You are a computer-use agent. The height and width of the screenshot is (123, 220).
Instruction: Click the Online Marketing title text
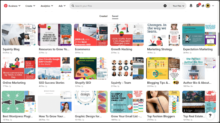click(x=14, y=83)
